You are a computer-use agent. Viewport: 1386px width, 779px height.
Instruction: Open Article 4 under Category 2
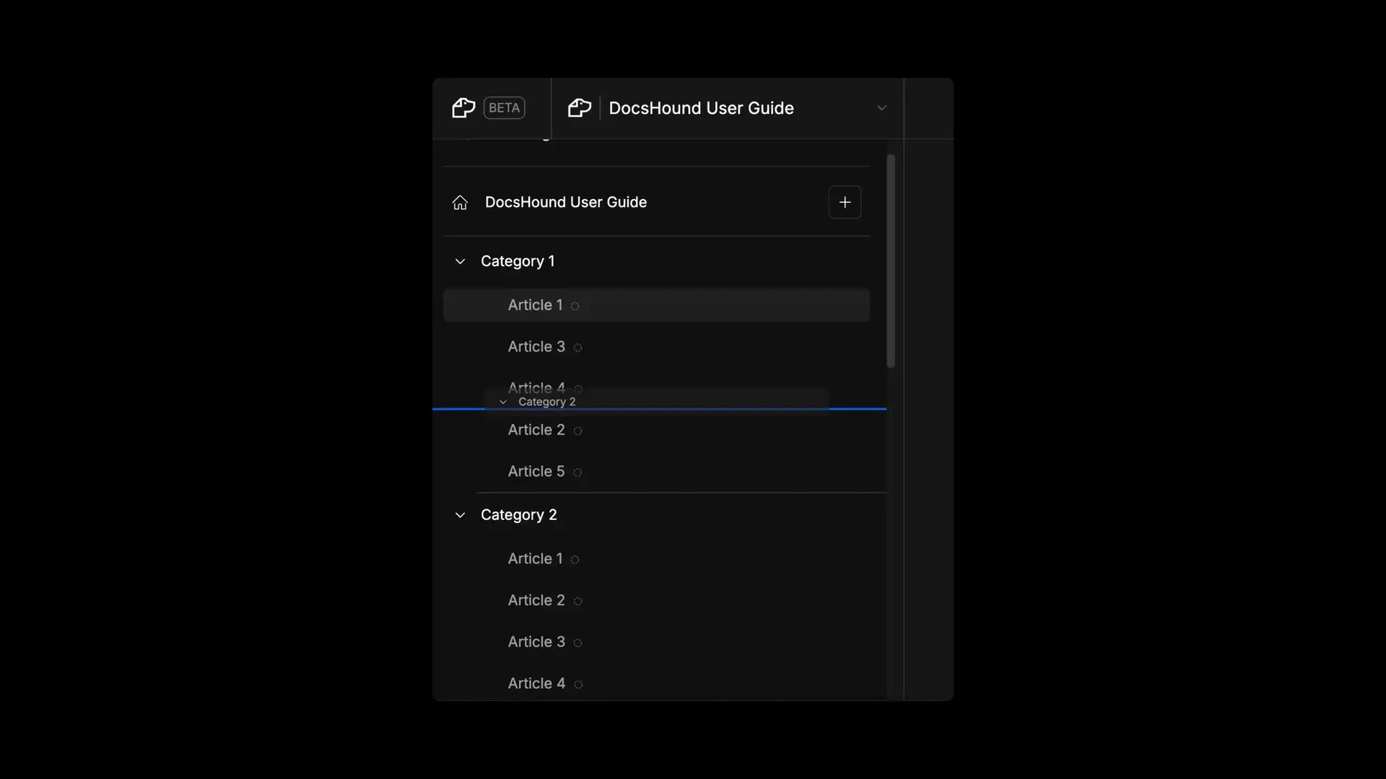click(536, 684)
